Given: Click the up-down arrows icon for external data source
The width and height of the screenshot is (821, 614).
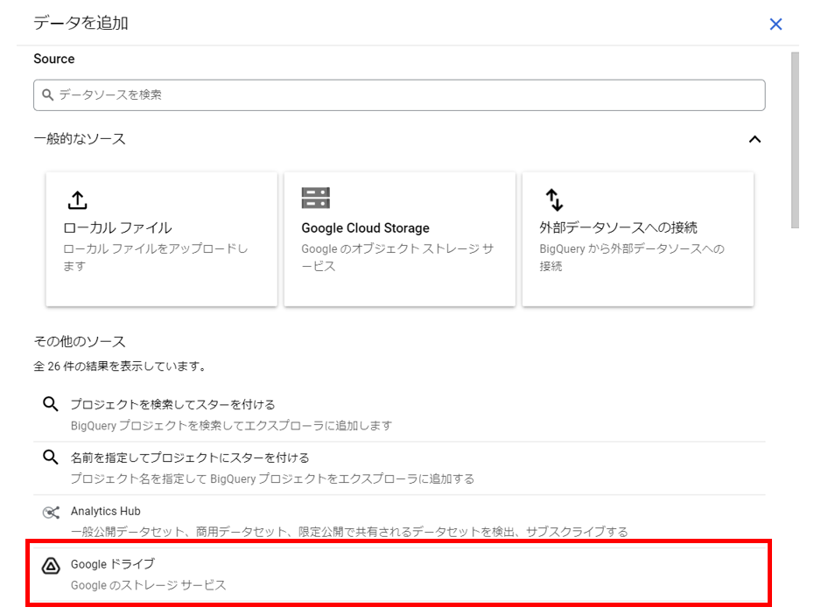Looking at the screenshot, I should tap(554, 200).
